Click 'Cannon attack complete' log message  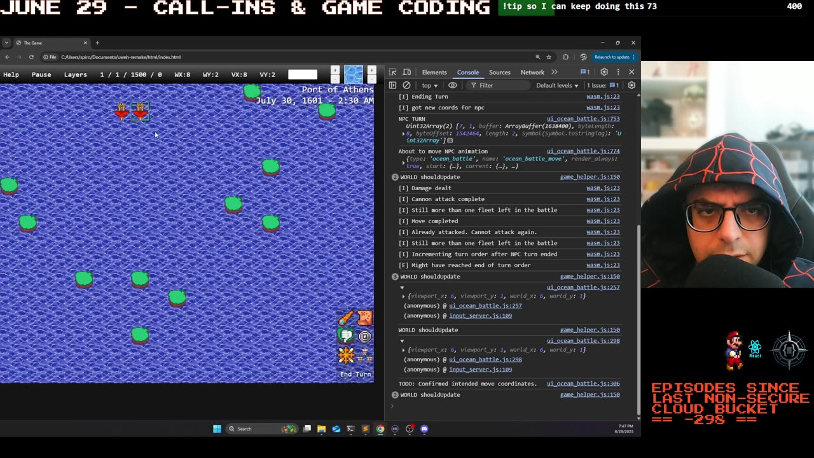click(448, 199)
